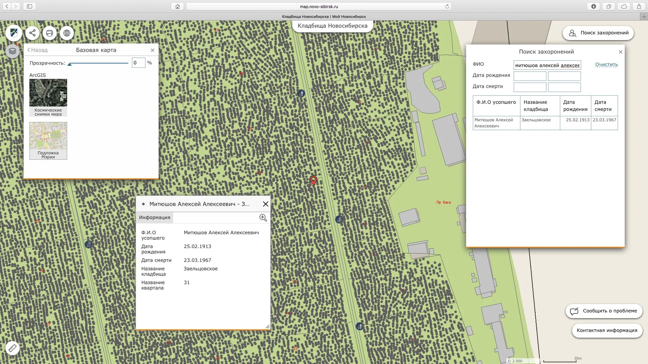Click the ruler measure tool icon
The image size is (648, 364).
(x=12, y=348)
